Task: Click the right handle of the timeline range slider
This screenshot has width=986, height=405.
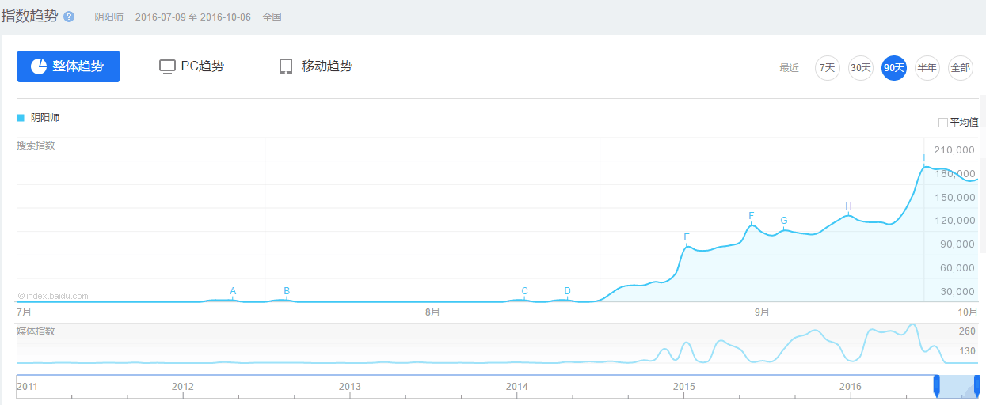Action: click(977, 385)
